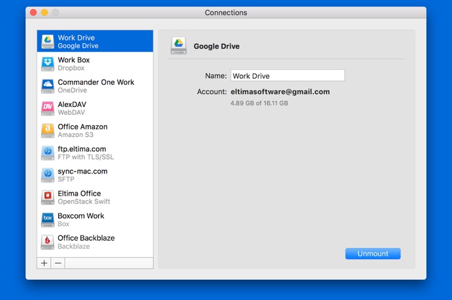
Task: Select the Work Drive connection name
Action: pyautogui.click(x=76, y=38)
